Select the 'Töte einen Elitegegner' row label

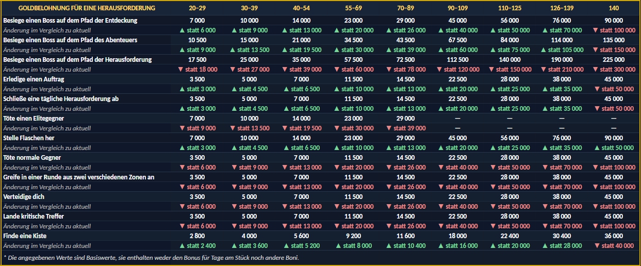tap(34, 119)
